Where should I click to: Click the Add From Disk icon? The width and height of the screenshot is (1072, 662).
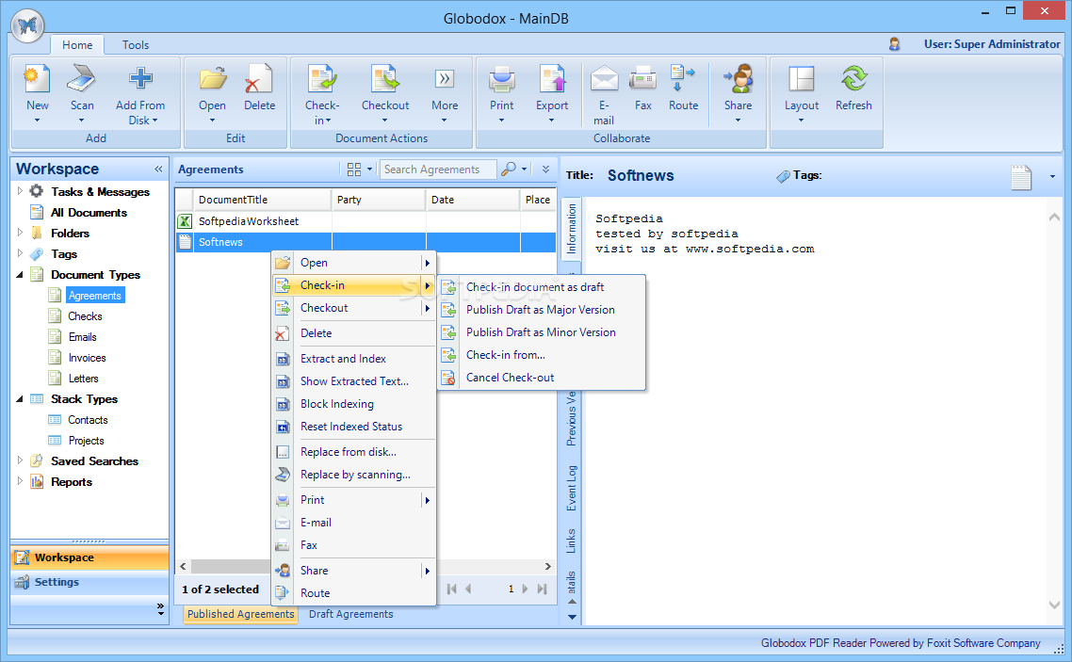click(140, 79)
